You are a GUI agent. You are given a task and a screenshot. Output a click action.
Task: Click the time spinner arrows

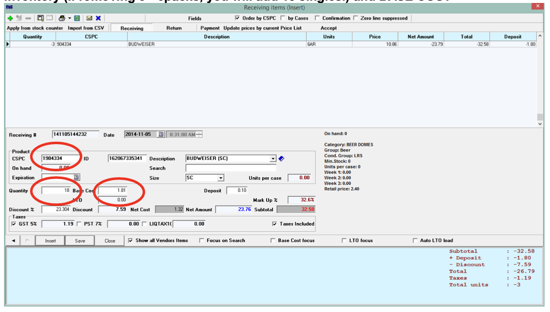(199, 134)
